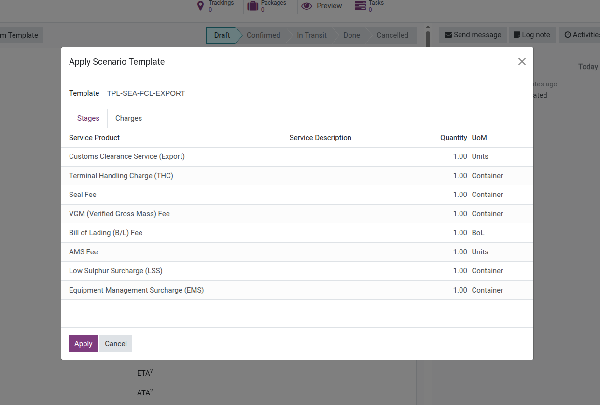Click the Log note sticky icon
The image size is (600, 405).
[x=517, y=35]
